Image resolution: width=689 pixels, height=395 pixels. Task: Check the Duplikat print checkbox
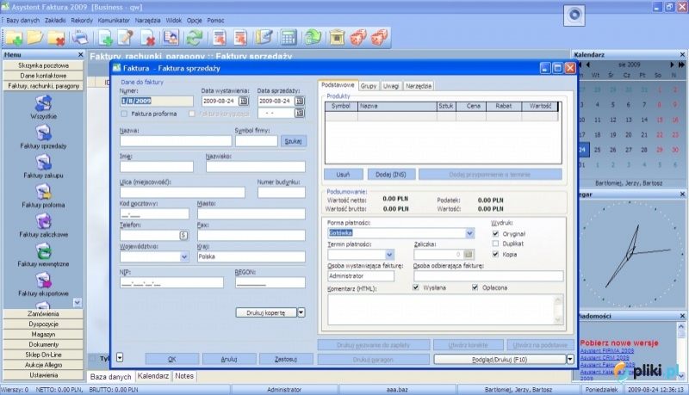tap(496, 244)
